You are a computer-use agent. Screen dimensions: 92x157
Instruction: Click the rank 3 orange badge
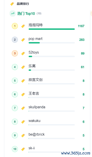point(15,53)
